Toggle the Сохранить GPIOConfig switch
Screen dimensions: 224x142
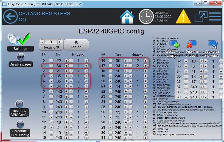click(x=20, y=124)
